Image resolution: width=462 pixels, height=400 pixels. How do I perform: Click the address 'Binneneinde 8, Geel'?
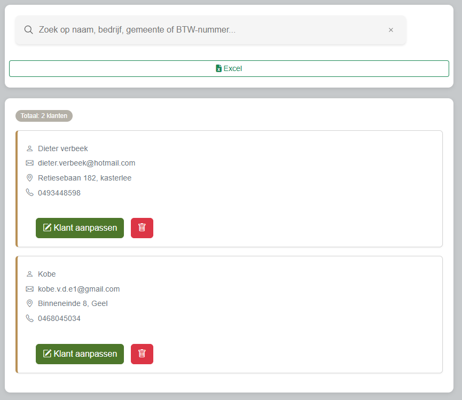click(x=73, y=303)
